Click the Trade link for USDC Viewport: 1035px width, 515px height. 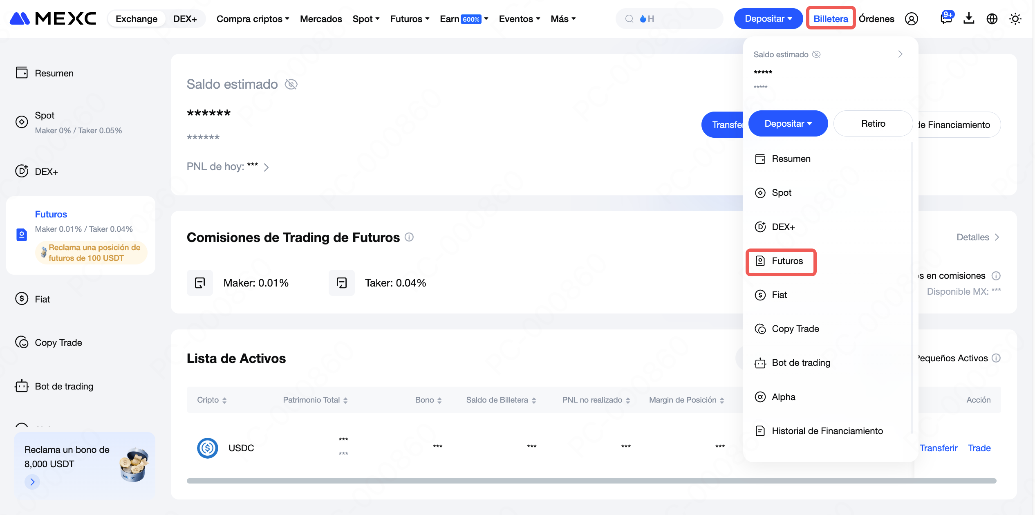(979, 448)
